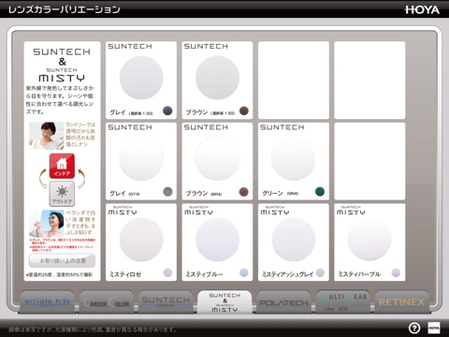The height and width of the screenshot is (337, 449).
Task: Open the arriate tr3s tab
Action: coord(47,301)
